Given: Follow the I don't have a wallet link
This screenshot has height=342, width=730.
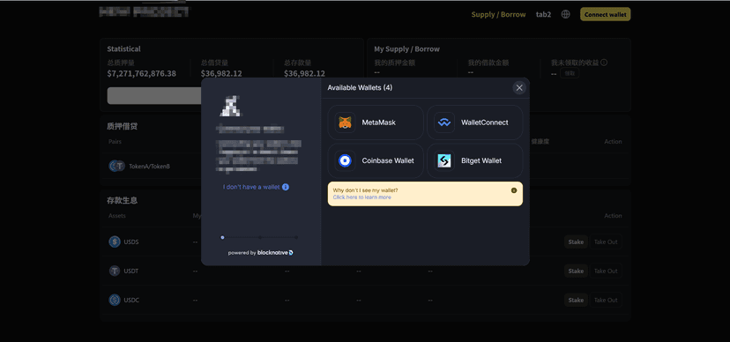Looking at the screenshot, I should [x=251, y=187].
